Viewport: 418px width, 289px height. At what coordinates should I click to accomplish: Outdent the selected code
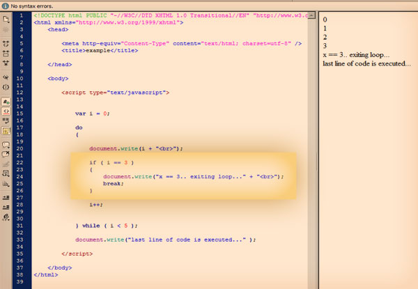[x=6, y=207]
